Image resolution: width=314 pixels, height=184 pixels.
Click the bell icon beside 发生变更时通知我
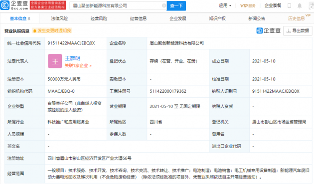pos(35,31)
